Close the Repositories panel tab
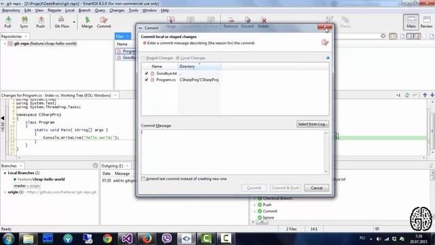 click(x=26, y=36)
